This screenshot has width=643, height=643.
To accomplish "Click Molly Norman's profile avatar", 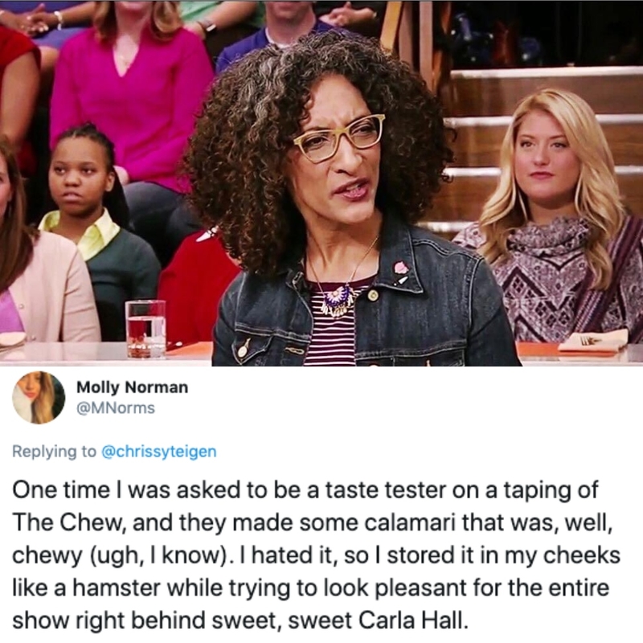I will pos(39,397).
